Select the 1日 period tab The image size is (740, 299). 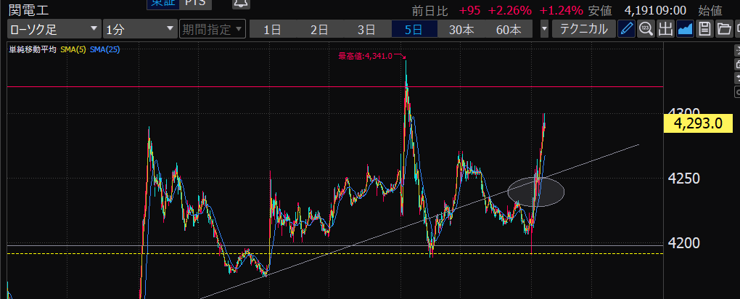272,30
